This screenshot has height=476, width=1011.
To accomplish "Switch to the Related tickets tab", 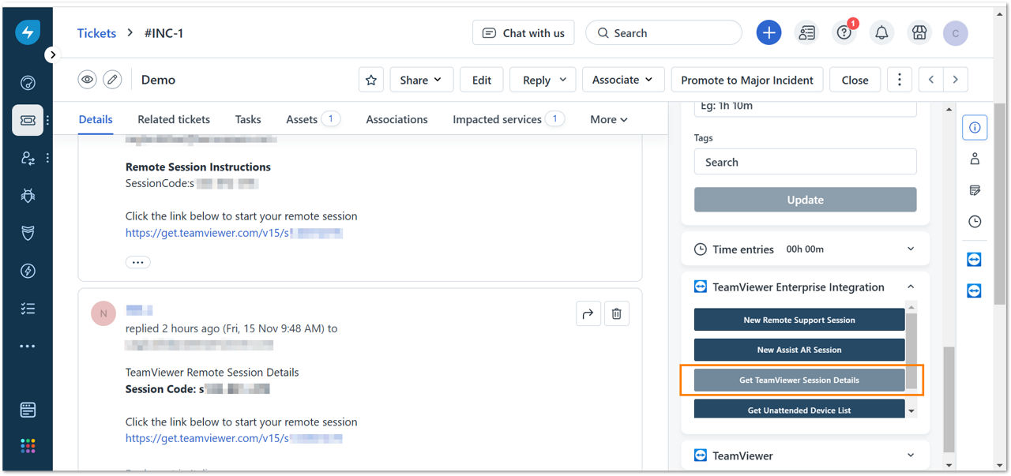I will pos(174,119).
